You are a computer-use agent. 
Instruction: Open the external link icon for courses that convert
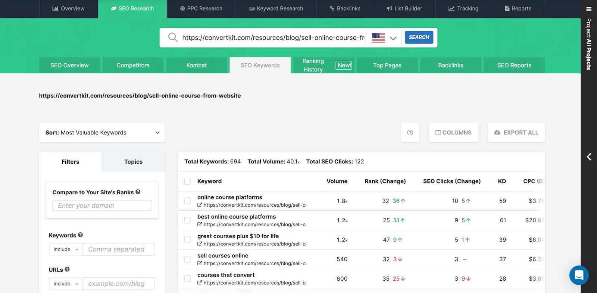200,283
